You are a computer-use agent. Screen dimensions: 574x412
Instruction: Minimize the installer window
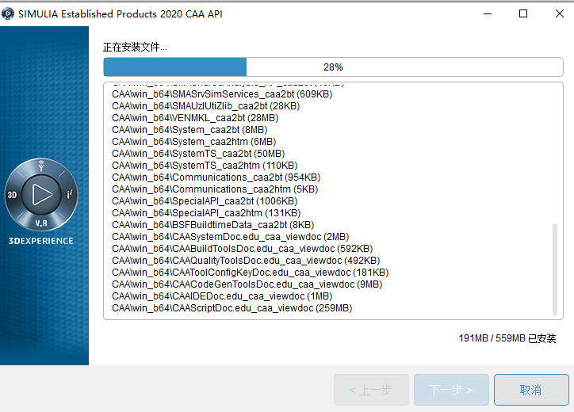click(488, 14)
